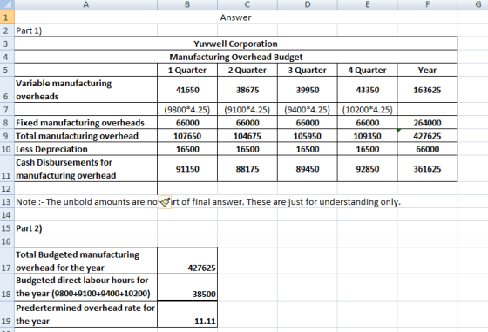Click the 'Year' column heading cell
Image resolution: width=488 pixels, height=332 pixels.
coord(427,70)
